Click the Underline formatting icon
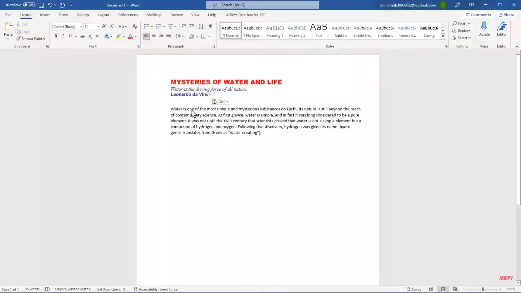This screenshot has width=521, height=293. [70, 36]
